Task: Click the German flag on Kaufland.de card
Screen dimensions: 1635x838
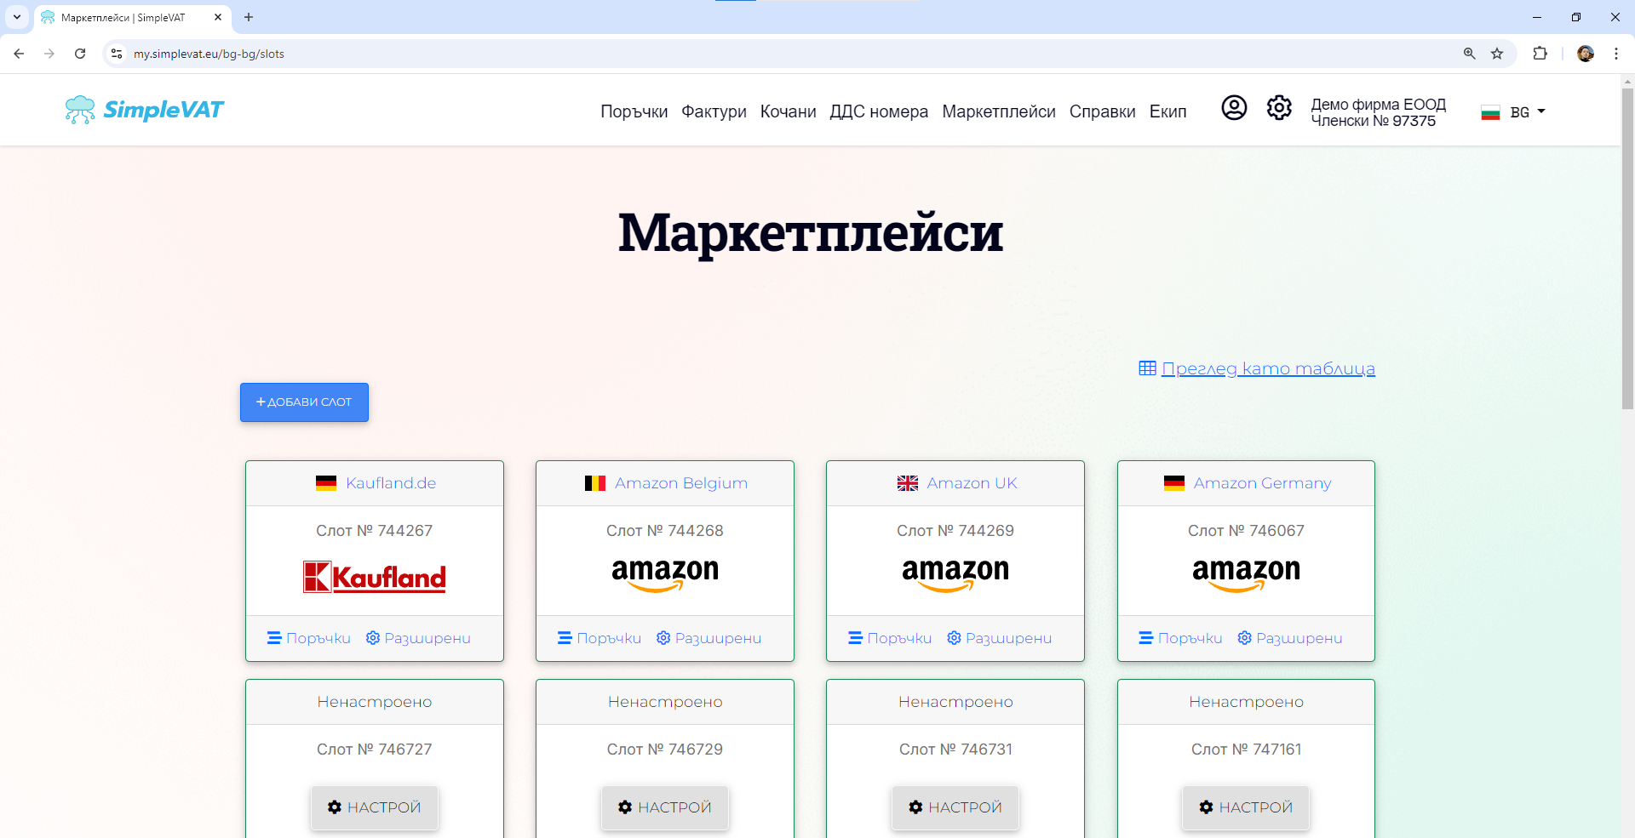Action: pos(326,483)
